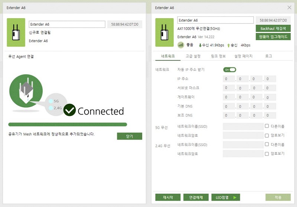The image size is (297, 207).
Task: Click the Extender A6 name field on right
Action: coord(216,20)
